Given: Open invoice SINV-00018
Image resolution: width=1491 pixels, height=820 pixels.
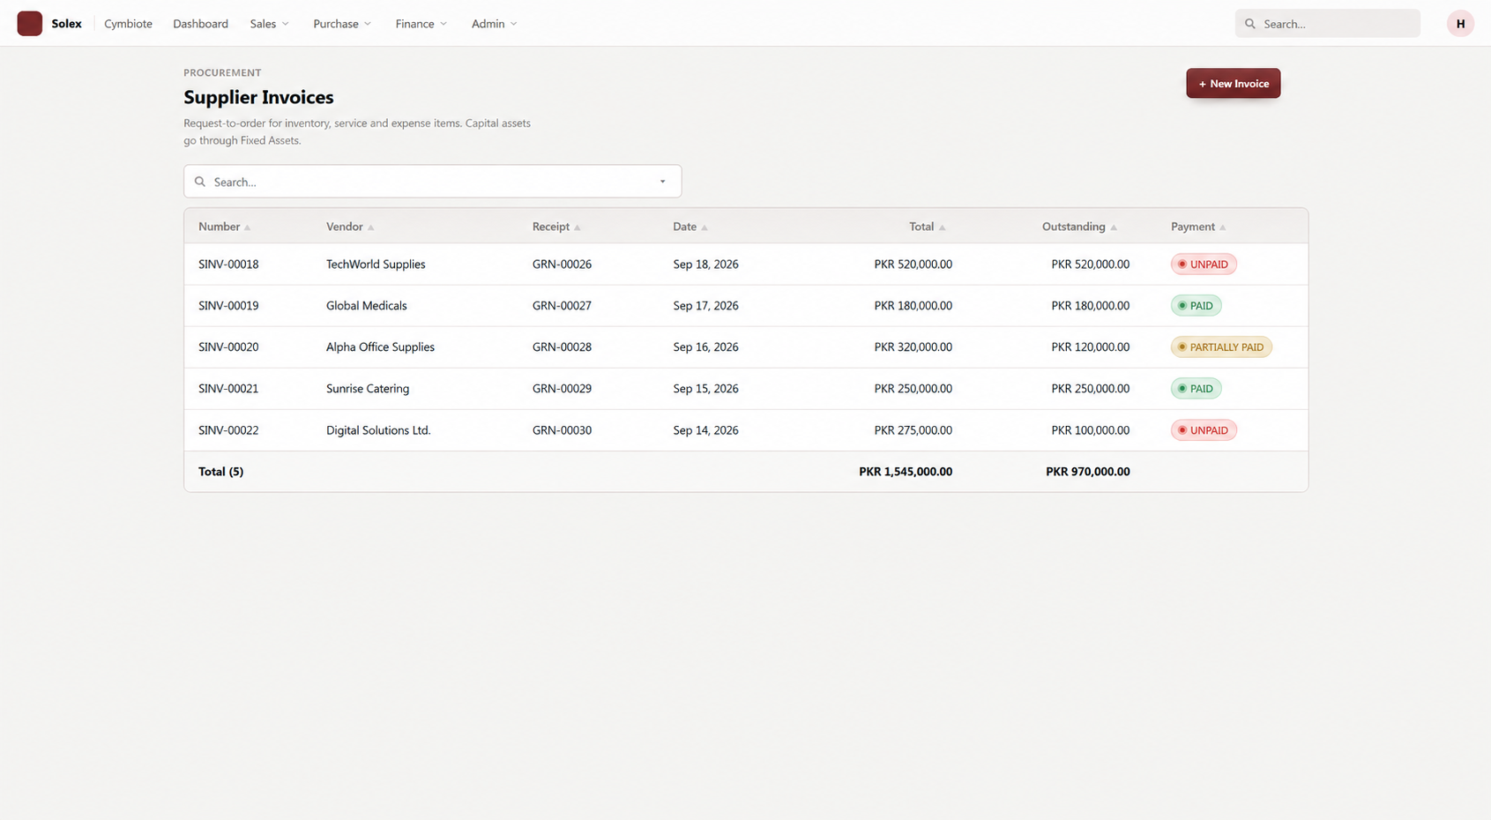Looking at the screenshot, I should (228, 265).
